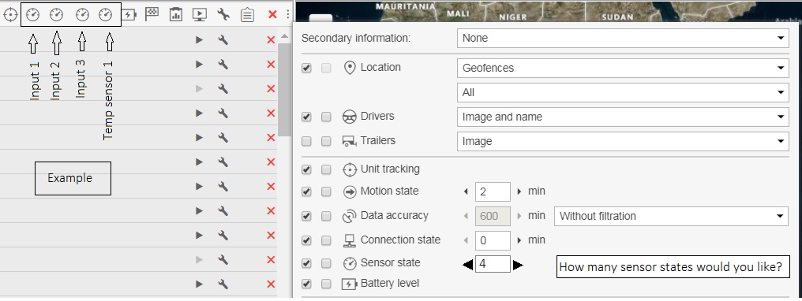The image size is (802, 301).
Task: Click the red X icon in the header toolbar
Action: coord(272,15)
